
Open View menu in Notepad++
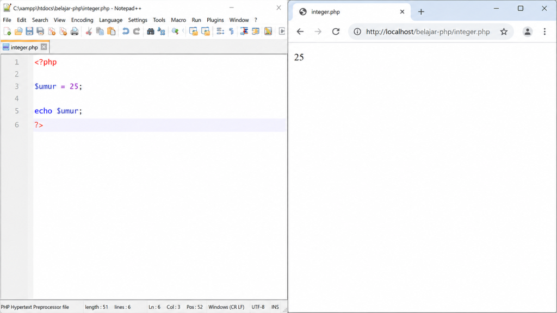pyautogui.click(x=60, y=20)
